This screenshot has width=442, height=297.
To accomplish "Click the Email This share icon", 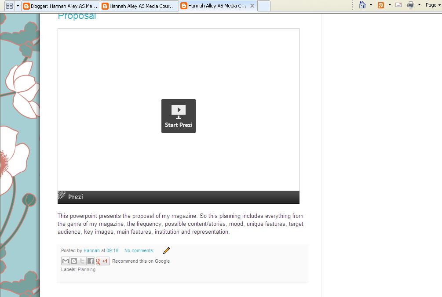I will pos(66,261).
